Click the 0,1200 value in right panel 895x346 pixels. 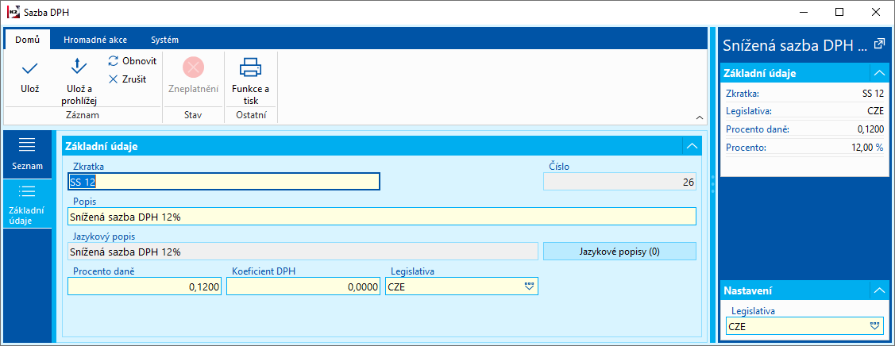pos(870,129)
